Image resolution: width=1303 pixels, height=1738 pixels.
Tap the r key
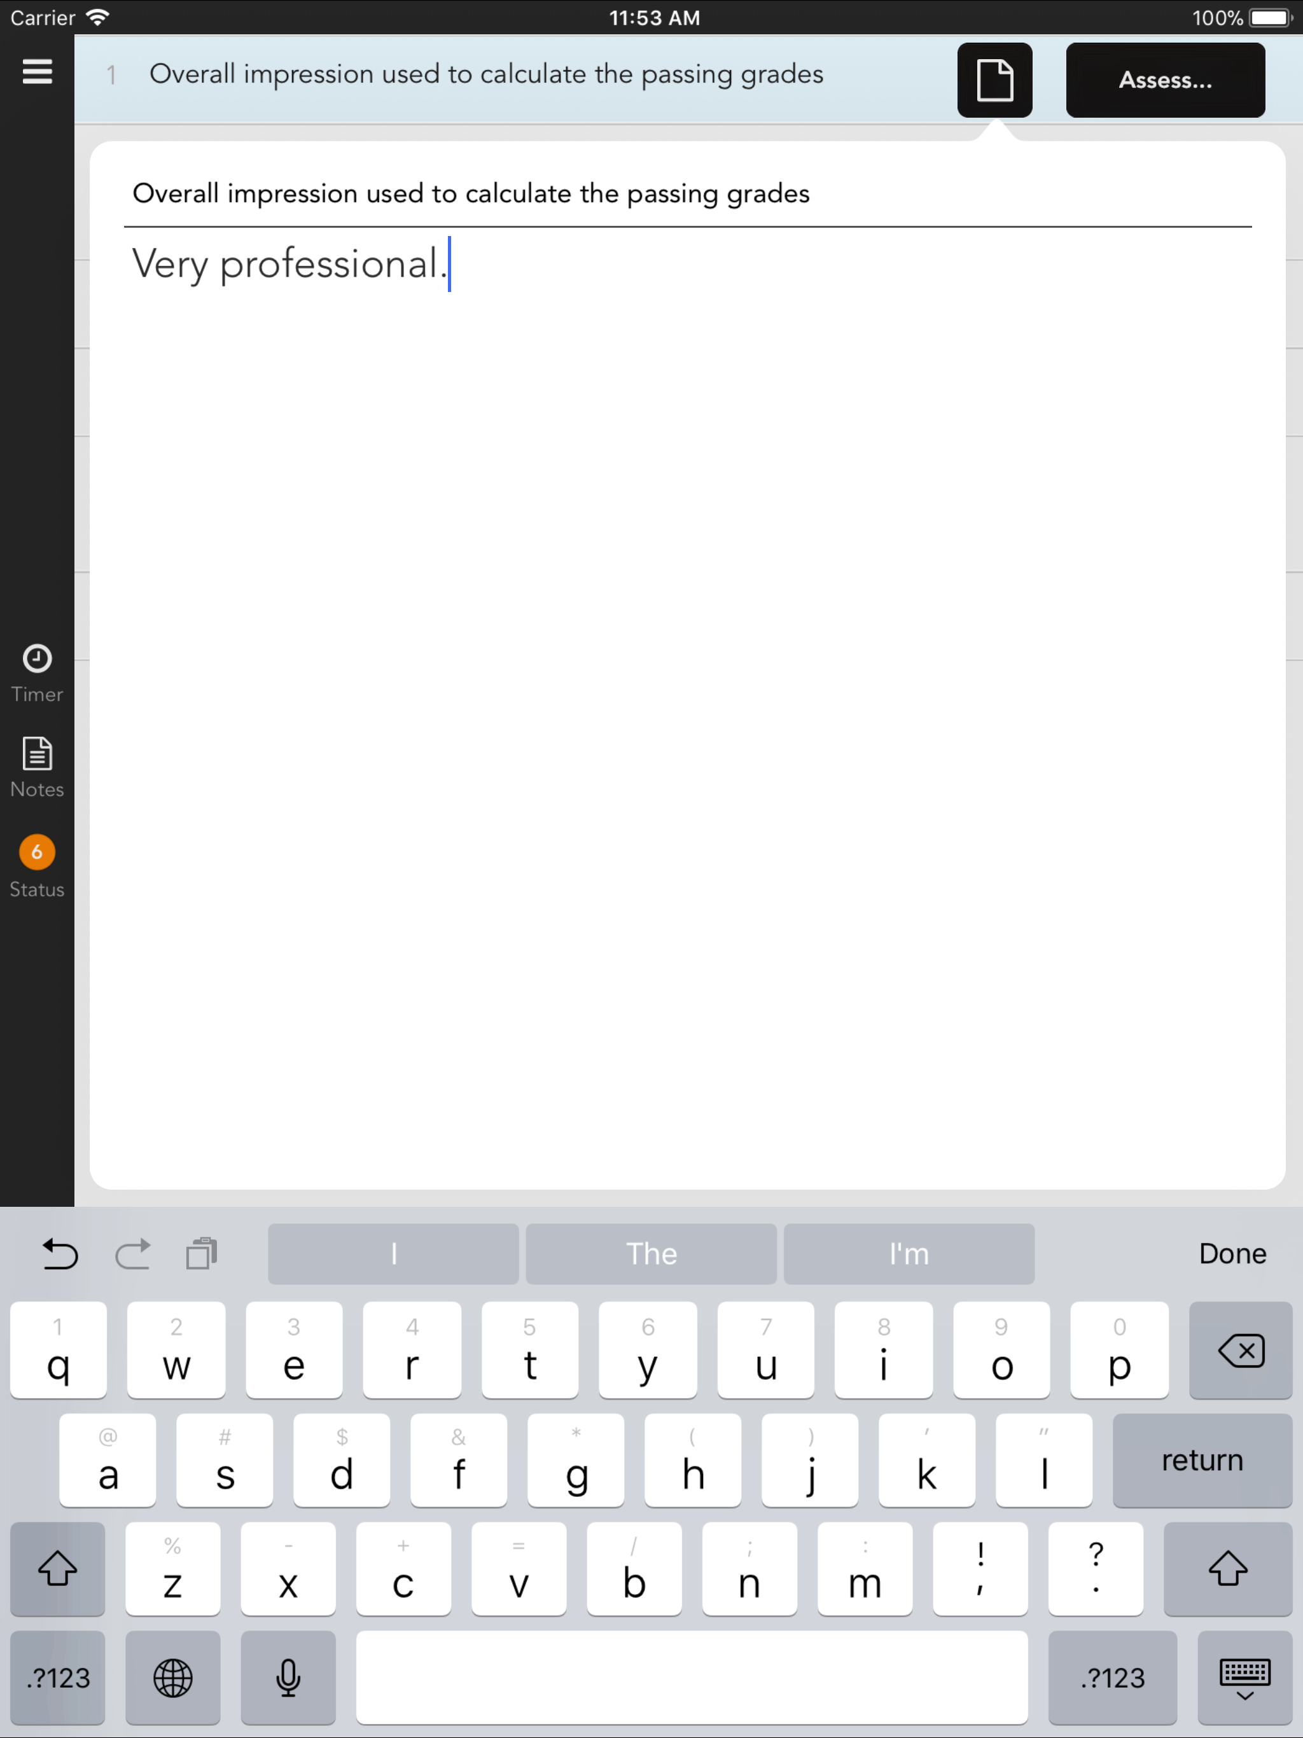click(x=412, y=1350)
